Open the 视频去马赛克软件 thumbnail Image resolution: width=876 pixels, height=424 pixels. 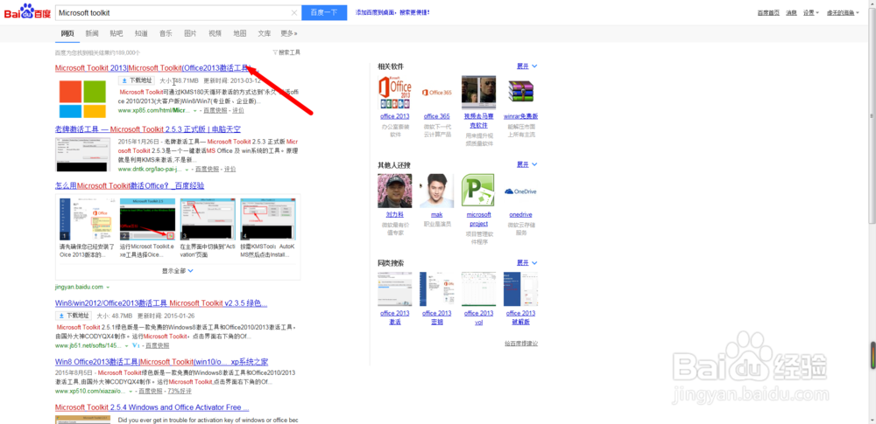(x=479, y=92)
